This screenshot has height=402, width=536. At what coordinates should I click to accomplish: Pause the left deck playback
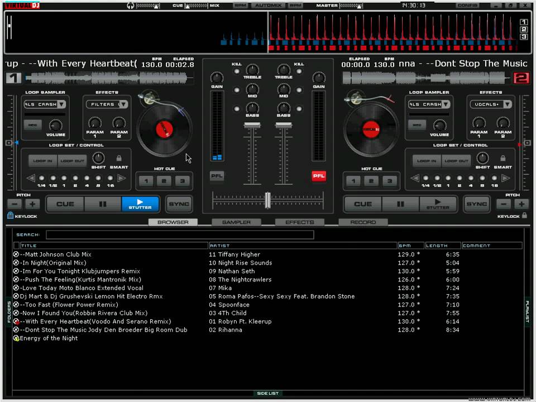[x=102, y=204]
